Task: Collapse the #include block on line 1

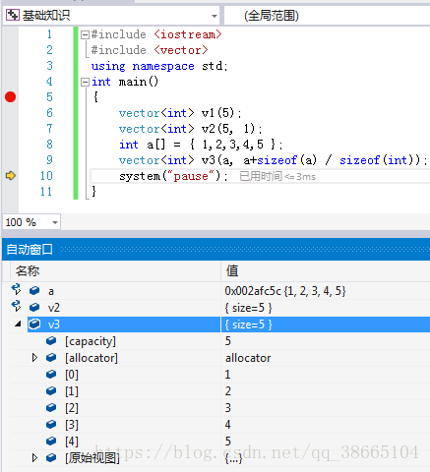Action: tap(85, 34)
